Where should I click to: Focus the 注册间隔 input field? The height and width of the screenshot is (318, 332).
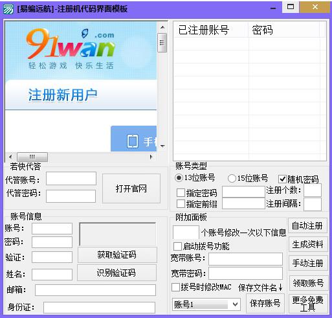coord(313,204)
